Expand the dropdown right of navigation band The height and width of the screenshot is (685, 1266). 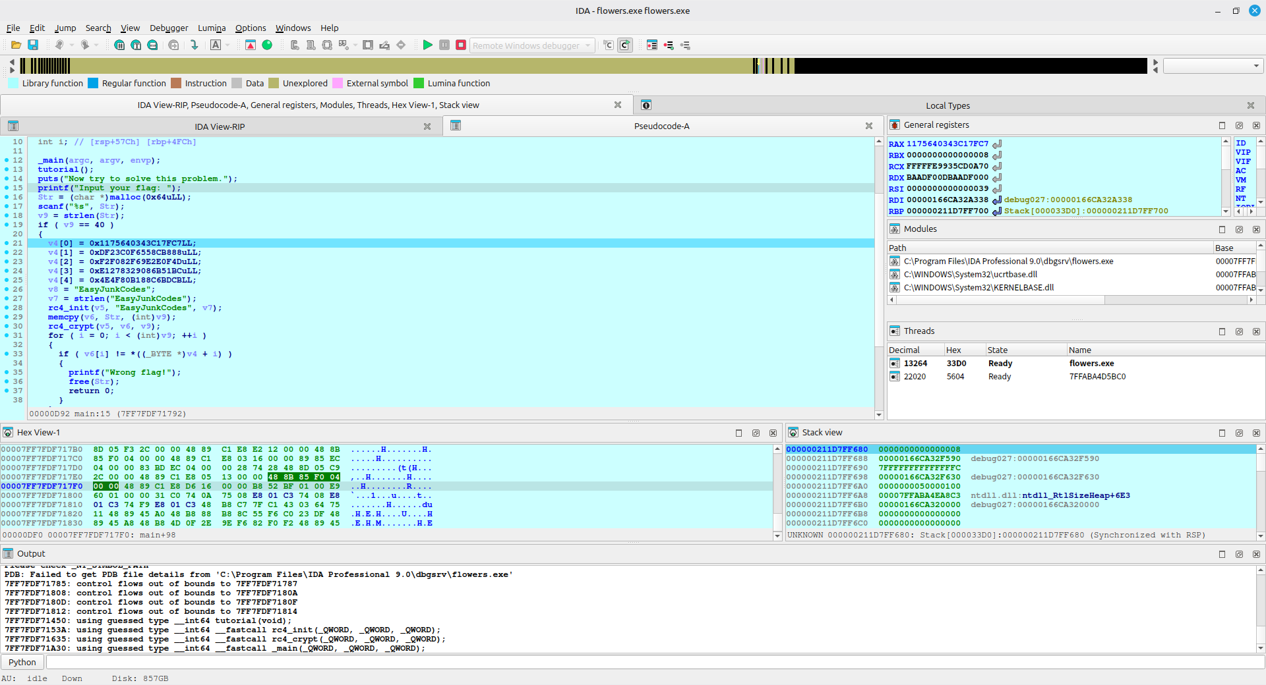coord(1256,66)
